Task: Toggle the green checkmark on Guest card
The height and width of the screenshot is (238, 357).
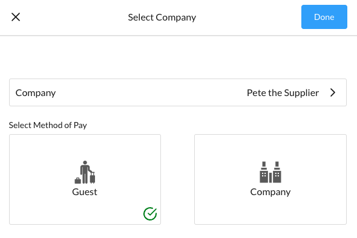Action: tap(150, 214)
